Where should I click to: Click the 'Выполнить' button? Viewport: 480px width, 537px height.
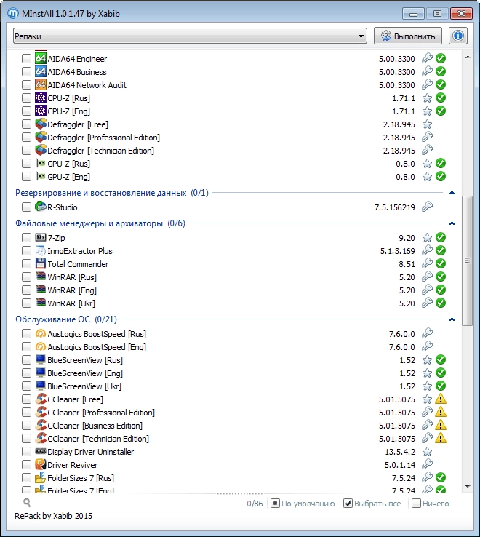point(408,36)
